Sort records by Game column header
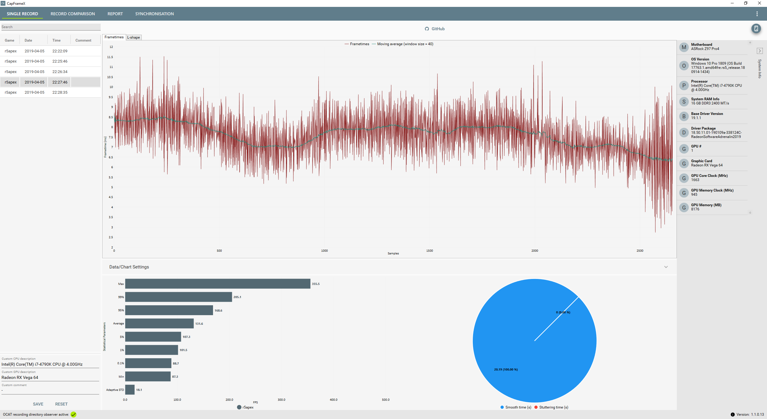The height and width of the screenshot is (419, 767). coord(10,40)
